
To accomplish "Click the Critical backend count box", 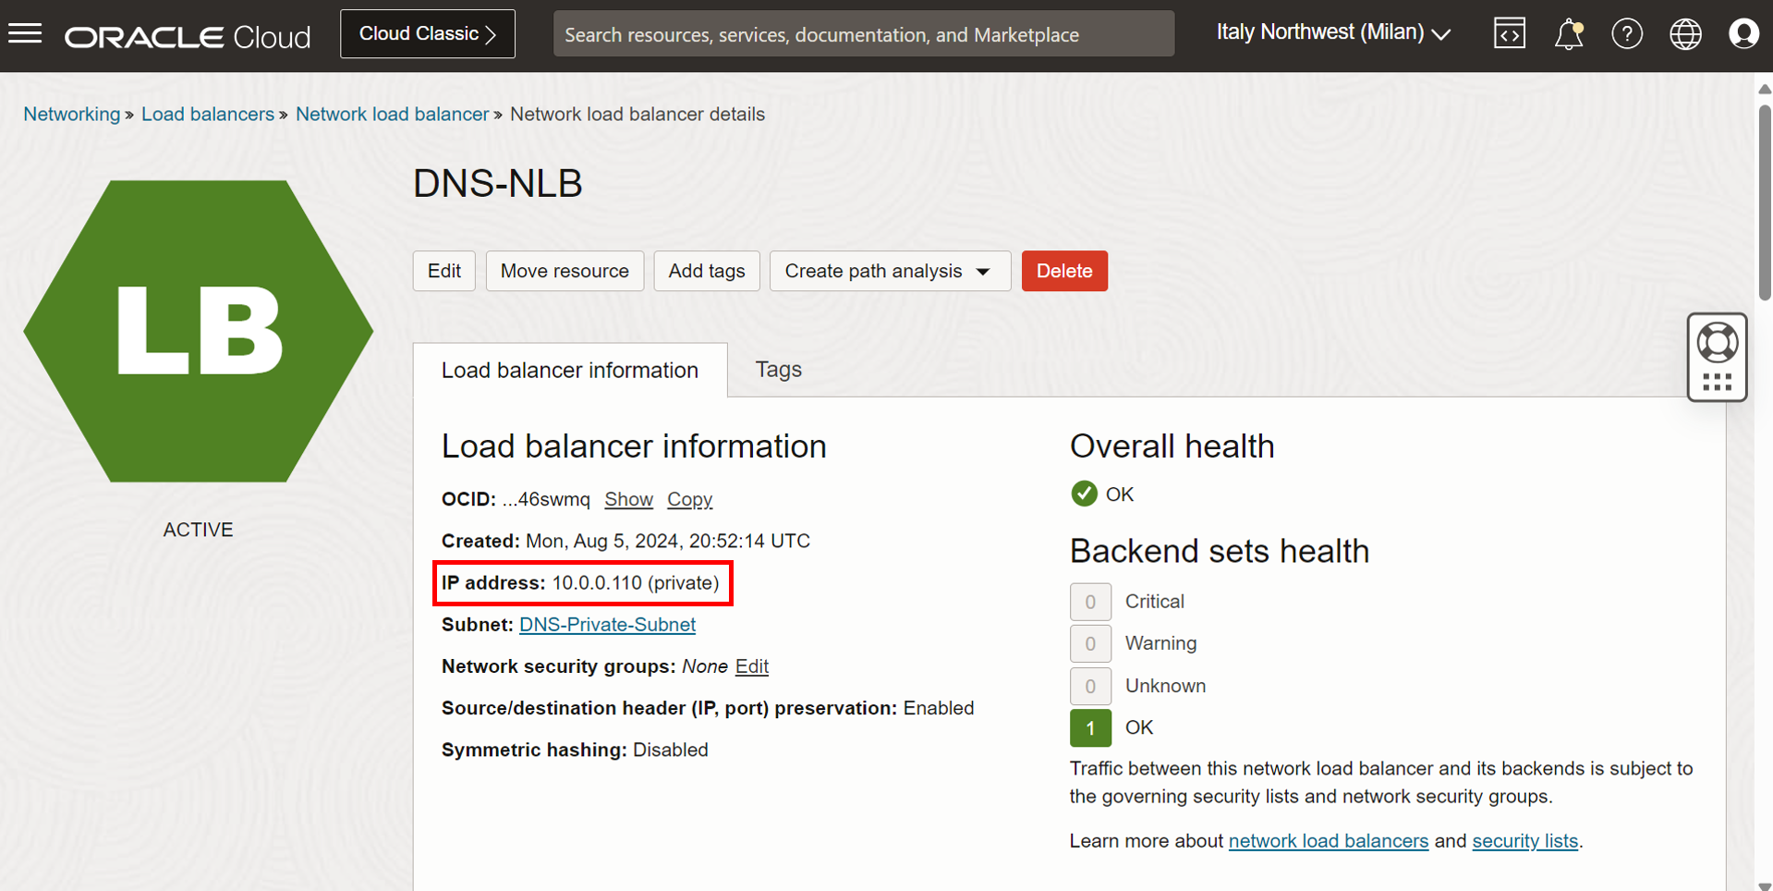I will click(x=1090, y=602).
